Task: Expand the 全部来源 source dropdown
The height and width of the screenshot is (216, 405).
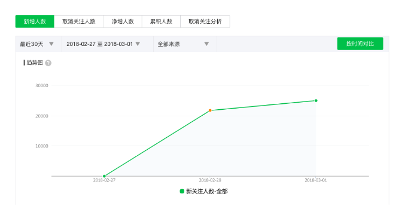Action: (185, 44)
